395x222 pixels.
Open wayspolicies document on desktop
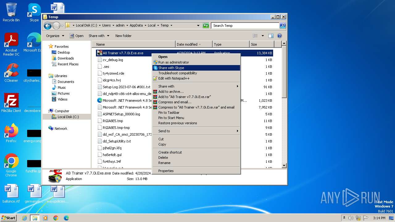click(57, 194)
